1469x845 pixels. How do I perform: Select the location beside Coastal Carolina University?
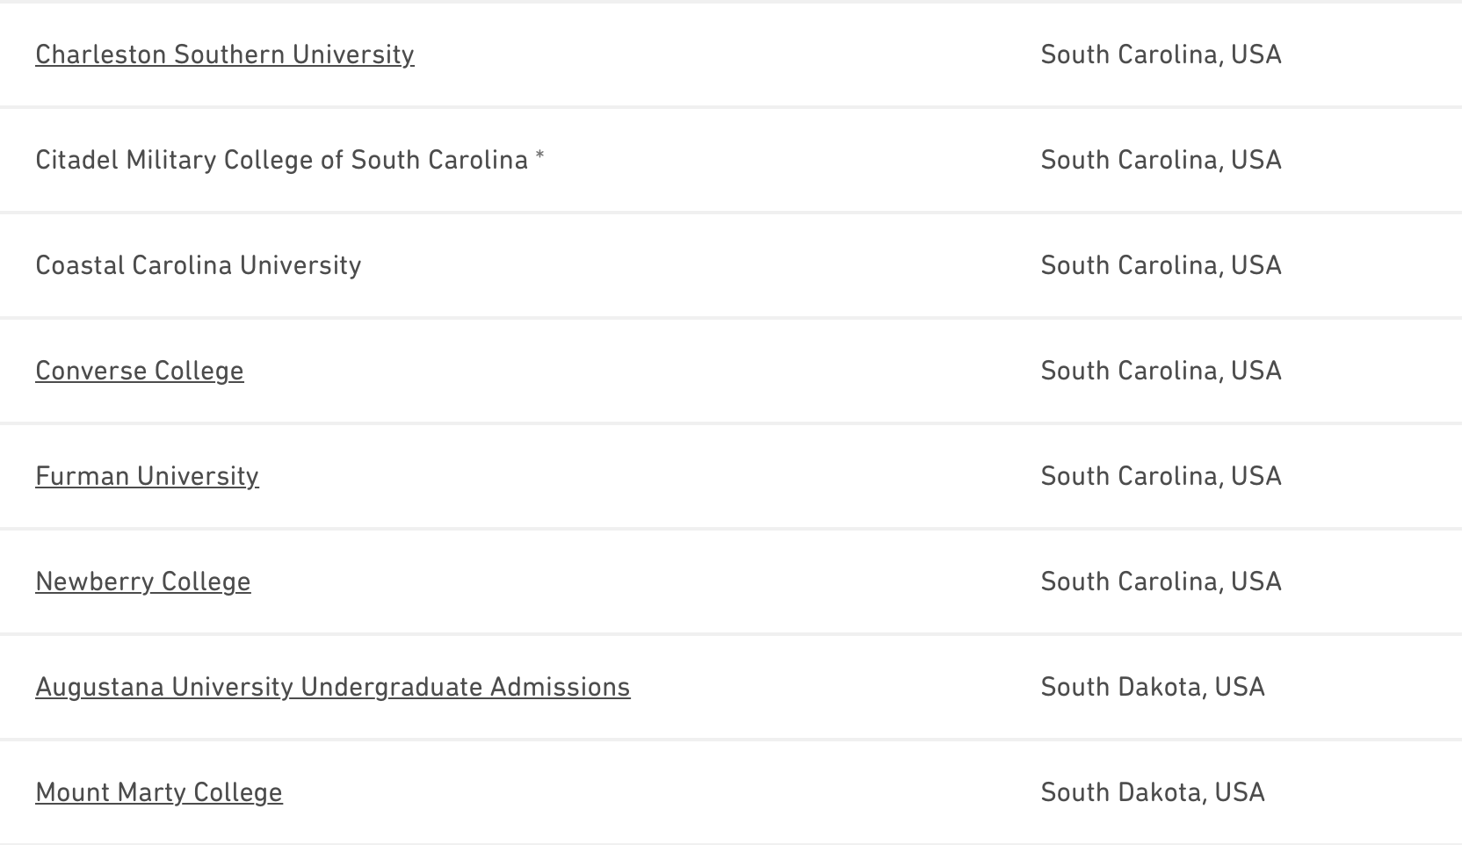(1161, 265)
